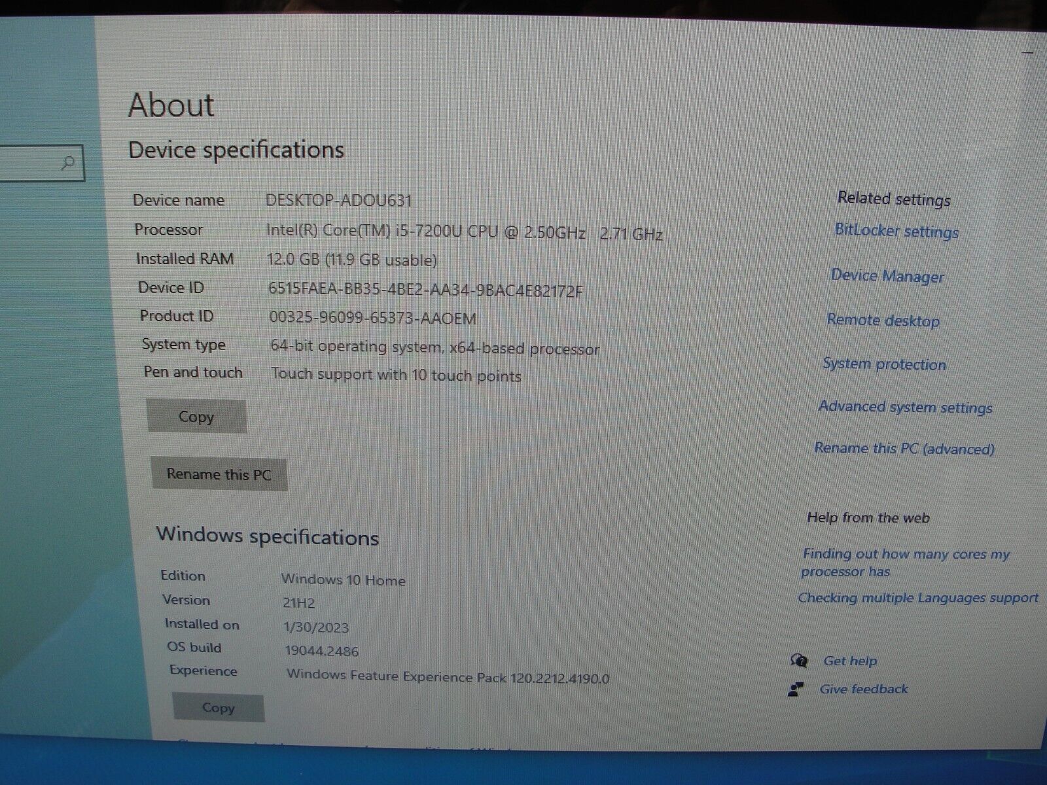Click version value 21H2
Viewport: 1047px width, 785px height.
[x=299, y=603]
